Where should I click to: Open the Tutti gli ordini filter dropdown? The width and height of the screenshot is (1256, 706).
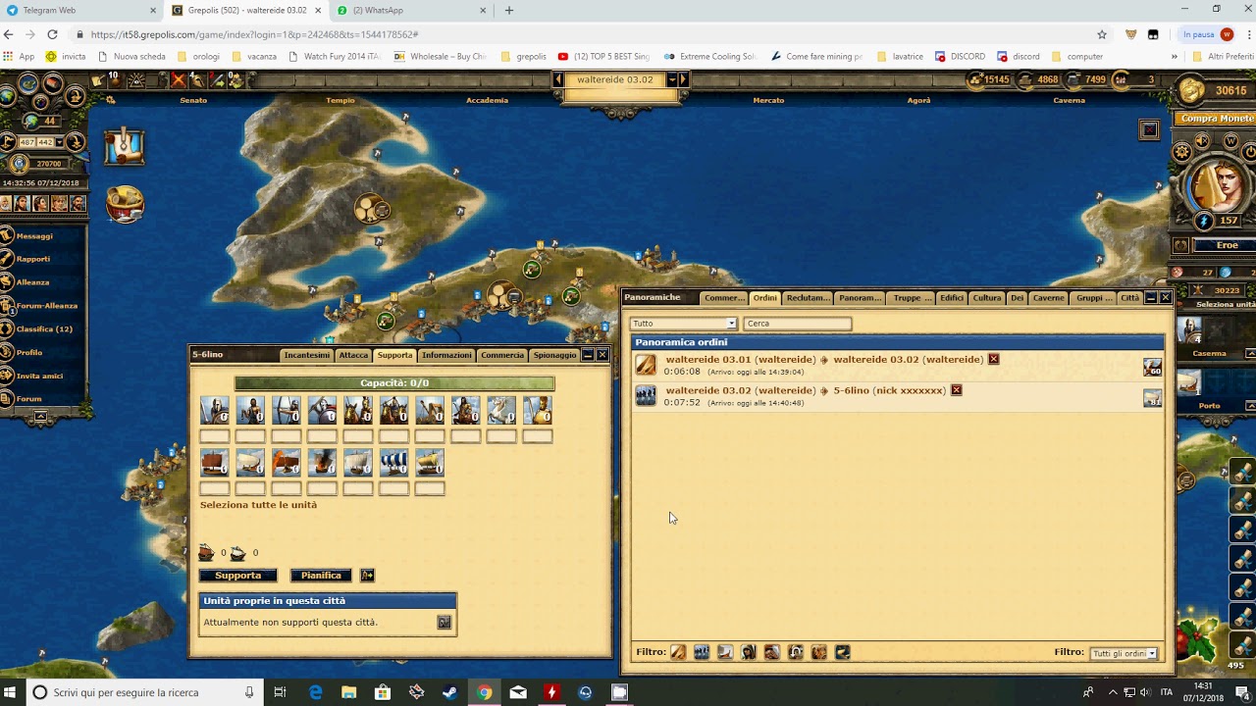tap(1123, 653)
